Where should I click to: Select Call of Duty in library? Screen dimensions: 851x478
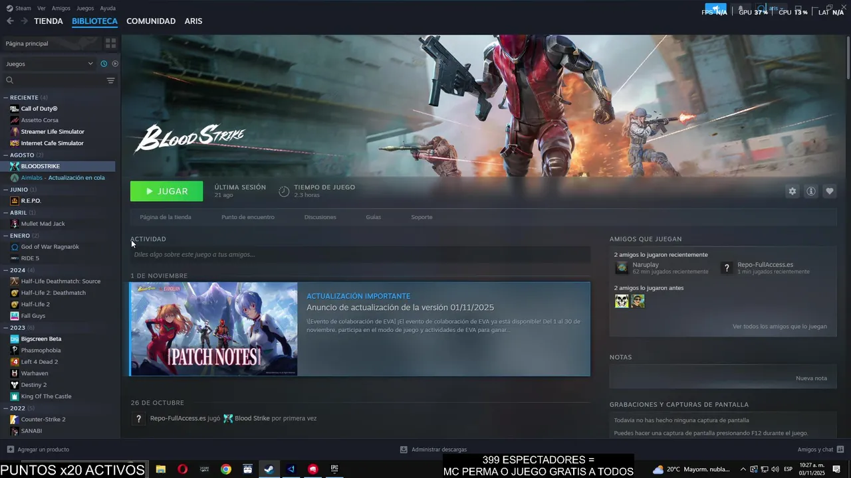(x=39, y=109)
